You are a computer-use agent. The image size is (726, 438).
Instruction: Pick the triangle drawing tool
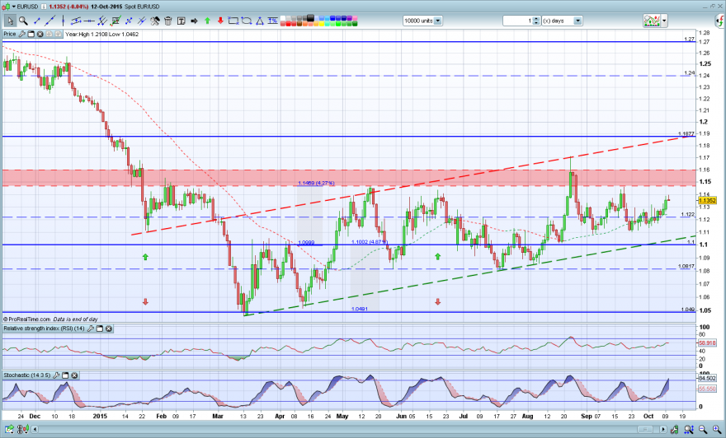(x=260, y=21)
